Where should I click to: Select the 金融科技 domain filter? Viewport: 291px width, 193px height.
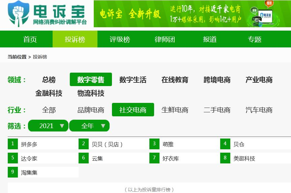49,93
